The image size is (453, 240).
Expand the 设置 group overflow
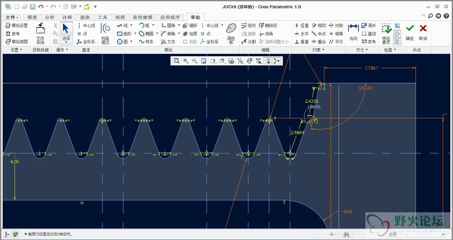pos(17,50)
